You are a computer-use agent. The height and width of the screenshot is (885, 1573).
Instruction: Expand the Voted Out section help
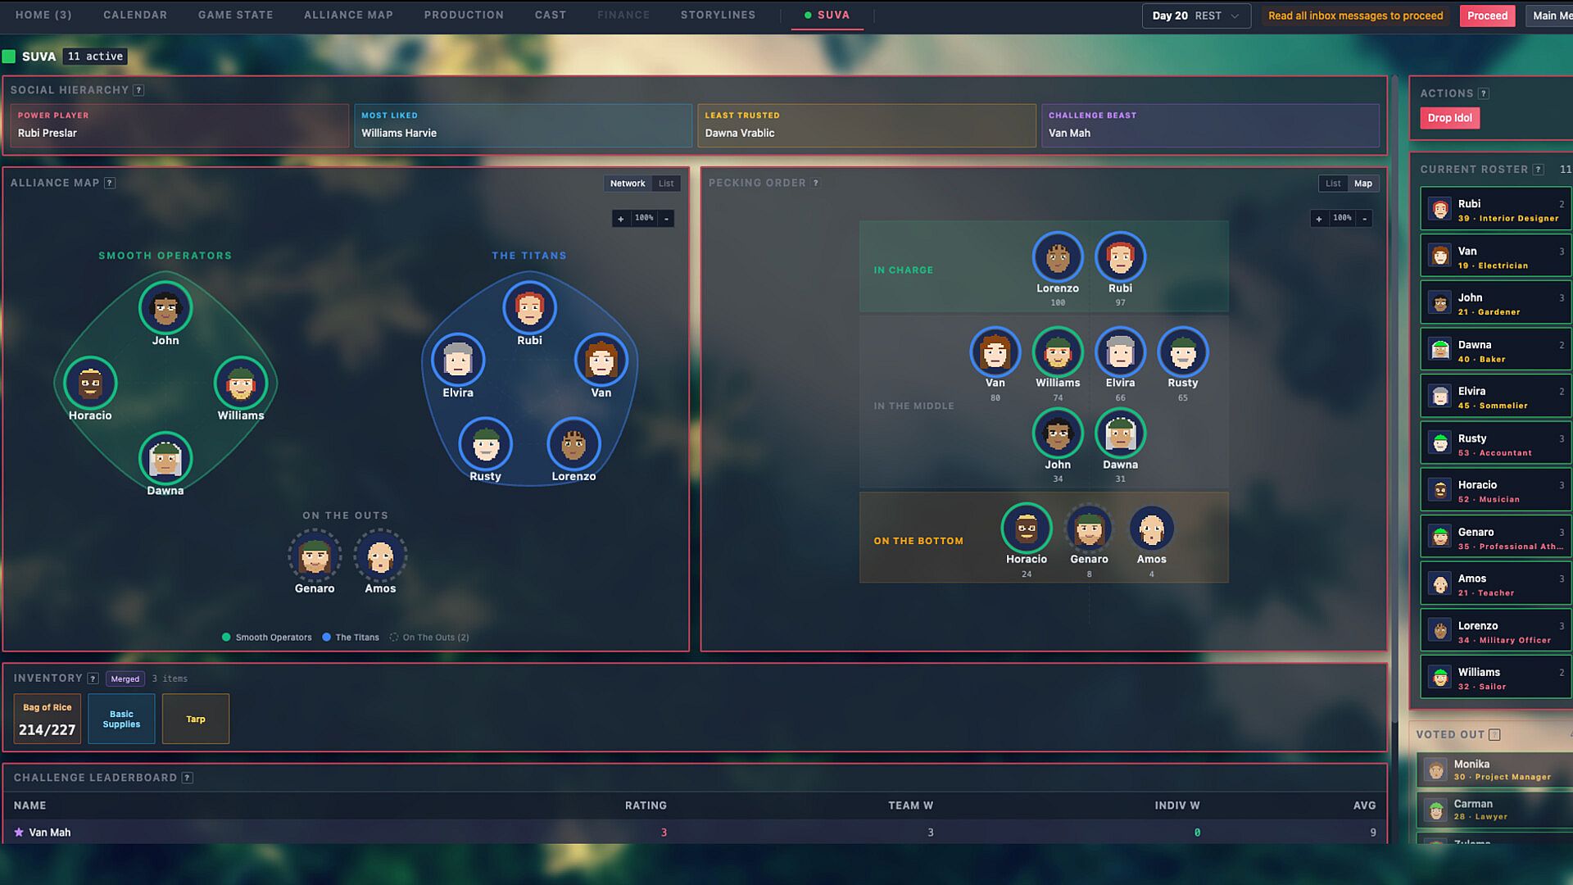(x=1494, y=735)
